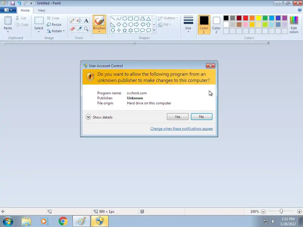Choose the Cloud callout shape
Screen dimensions: 303x227
pos(149,30)
